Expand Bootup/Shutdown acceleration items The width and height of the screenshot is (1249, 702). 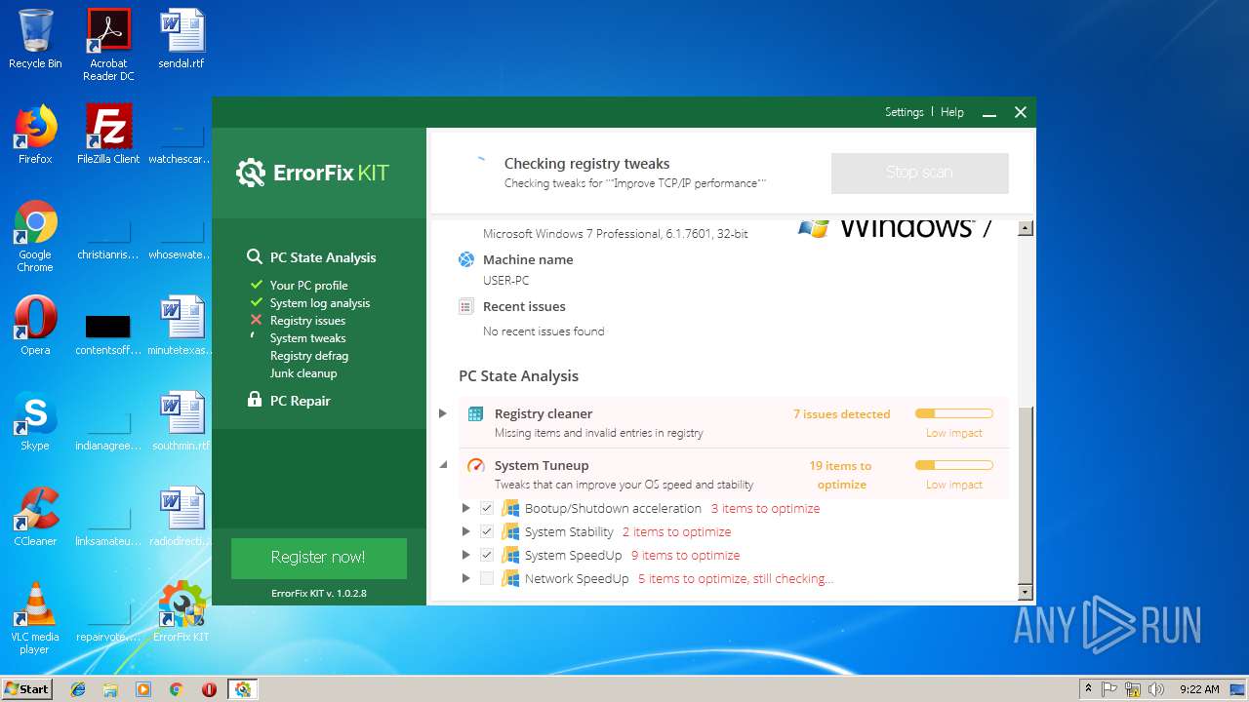click(x=466, y=508)
